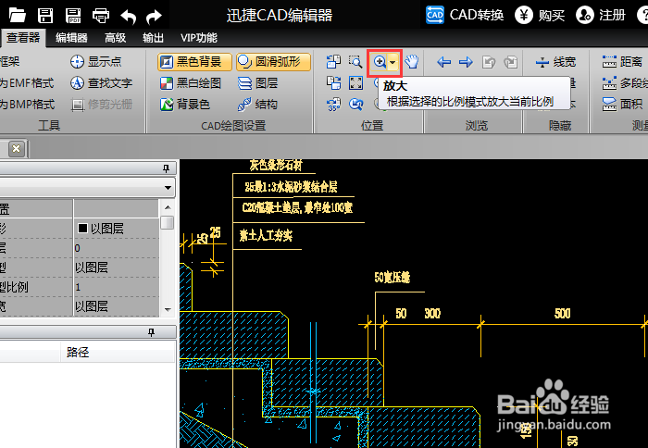Click the 500 dimension text

point(563,314)
